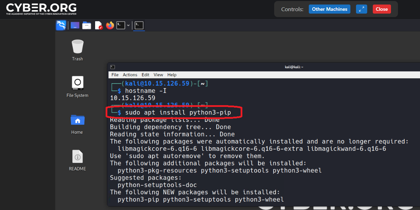This screenshot has width=420, height=210.
Task: Open the terminal emulator launcher icon
Action: pos(121,25)
